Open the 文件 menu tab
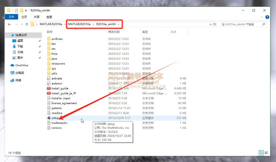The width and height of the screenshot is (276, 162). point(11,17)
